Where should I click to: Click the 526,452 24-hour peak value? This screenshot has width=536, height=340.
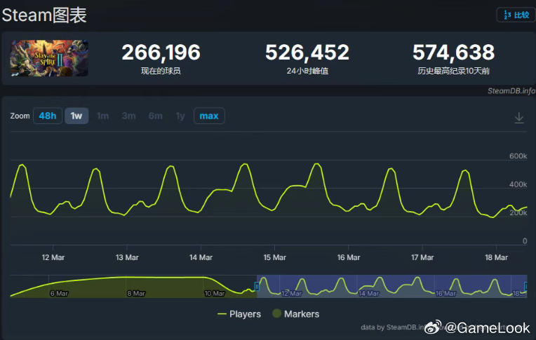tap(307, 53)
